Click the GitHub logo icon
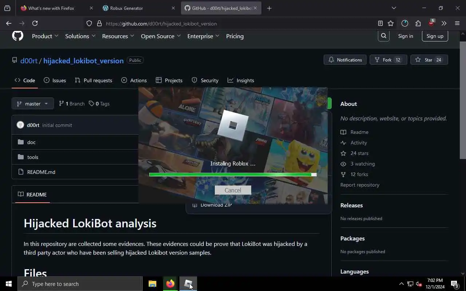The width and height of the screenshot is (466, 291). pos(17,36)
